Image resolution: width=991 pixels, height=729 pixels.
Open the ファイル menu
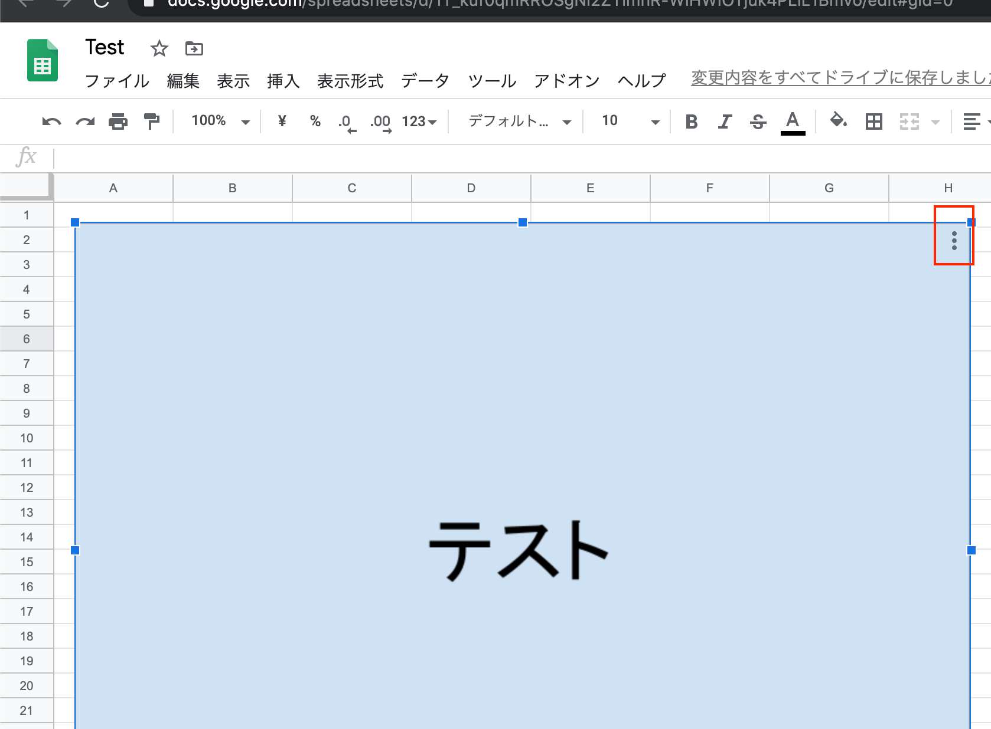[117, 81]
